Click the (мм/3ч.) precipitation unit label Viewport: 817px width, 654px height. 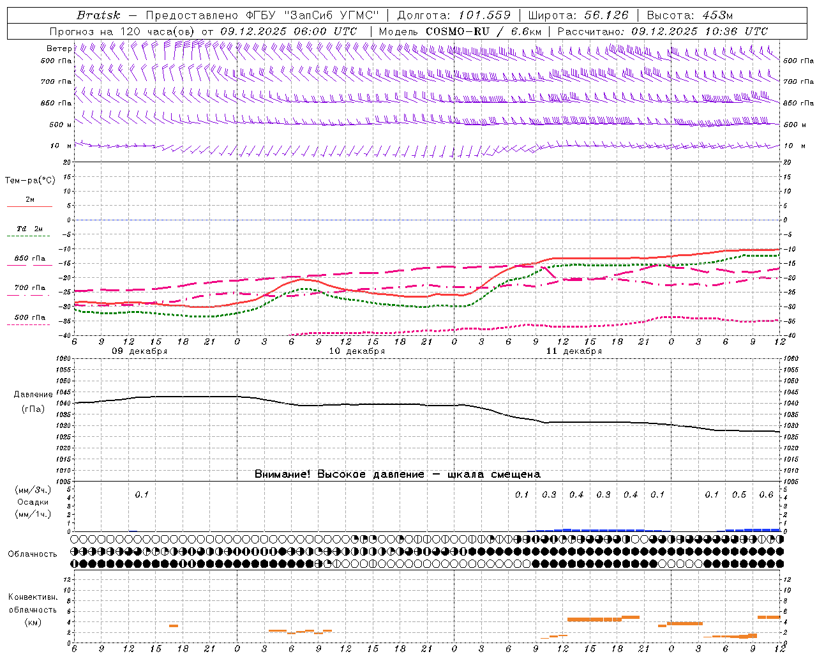[x=33, y=490]
